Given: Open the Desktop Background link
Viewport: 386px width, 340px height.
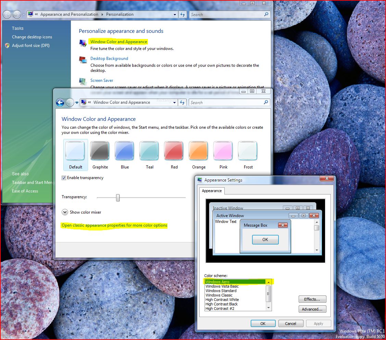Looking at the screenshot, I should point(109,58).
